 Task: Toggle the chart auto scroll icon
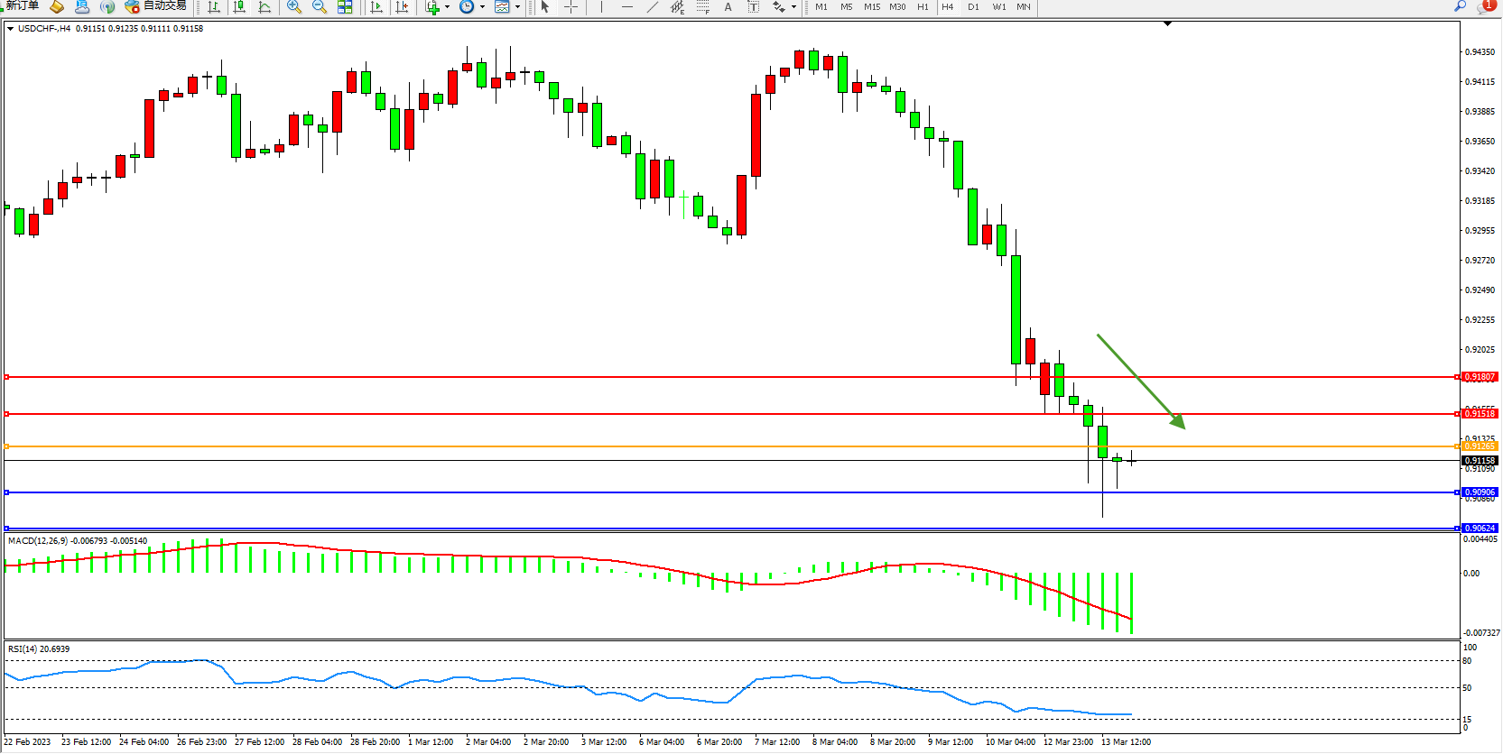[x=376, y=6]
